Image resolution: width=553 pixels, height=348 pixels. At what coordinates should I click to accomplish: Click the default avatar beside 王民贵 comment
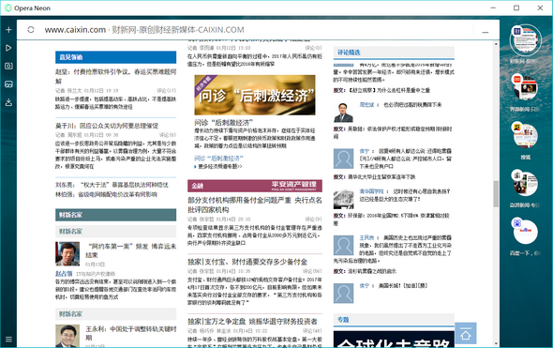(x=343, y=246)
